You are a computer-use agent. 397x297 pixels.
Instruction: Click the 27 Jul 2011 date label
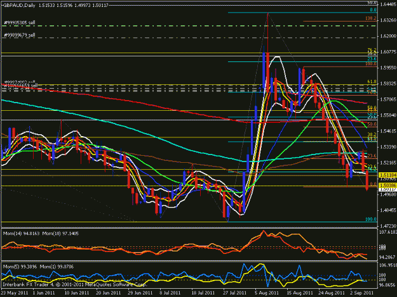(234, 293)
